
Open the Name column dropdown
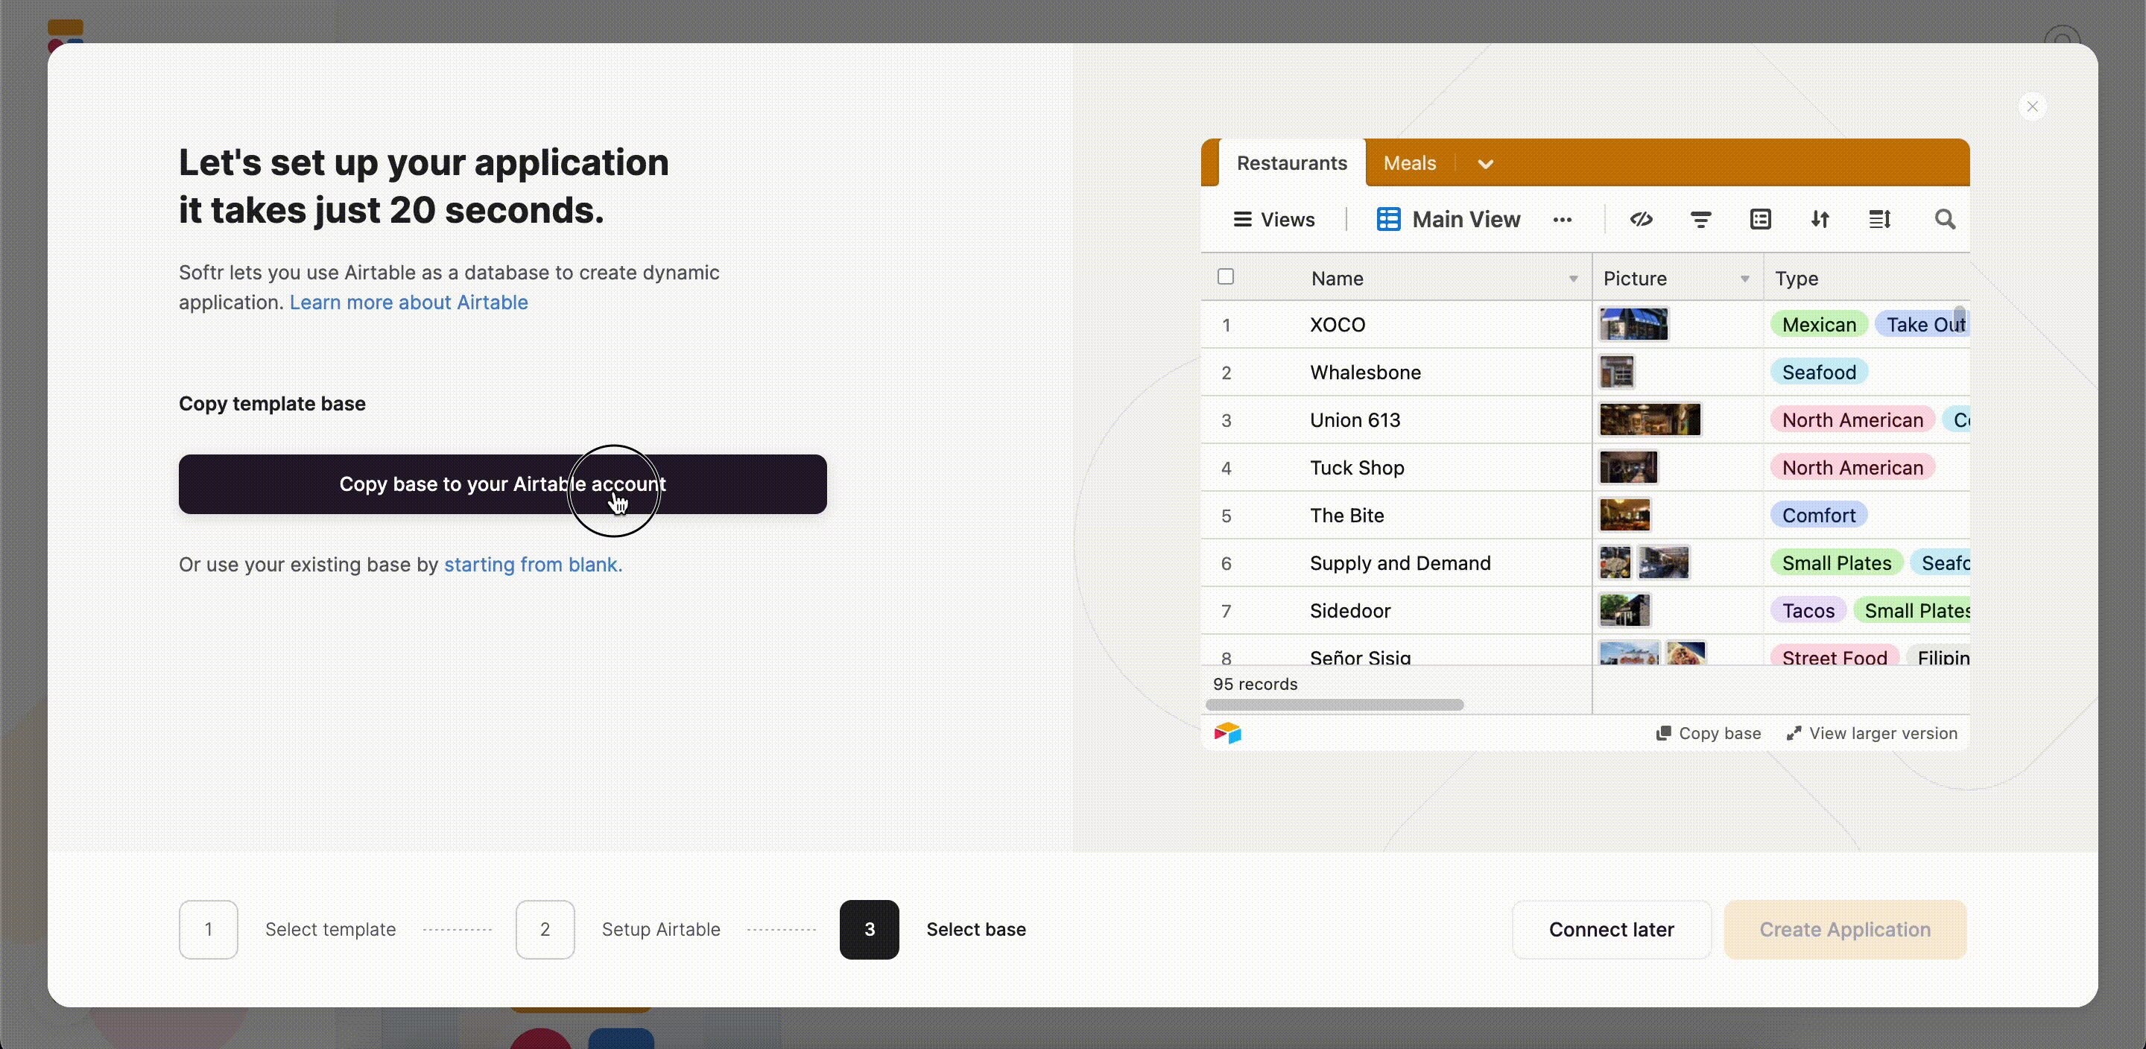coord(1573,279)
